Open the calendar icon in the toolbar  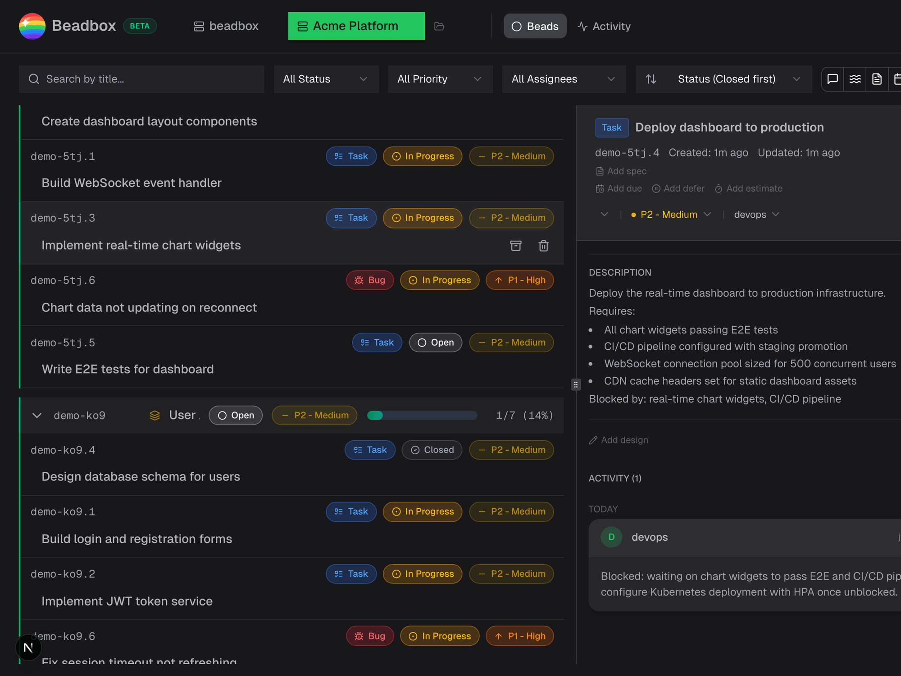click(x=897, y=79)
